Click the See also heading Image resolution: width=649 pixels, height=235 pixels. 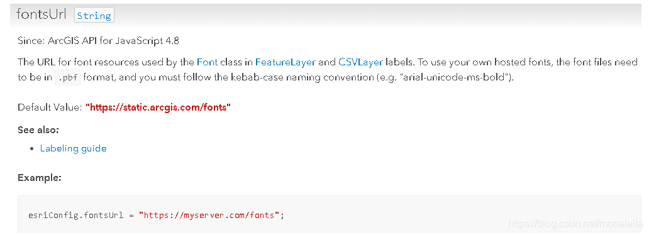click(x=38, y=130)
